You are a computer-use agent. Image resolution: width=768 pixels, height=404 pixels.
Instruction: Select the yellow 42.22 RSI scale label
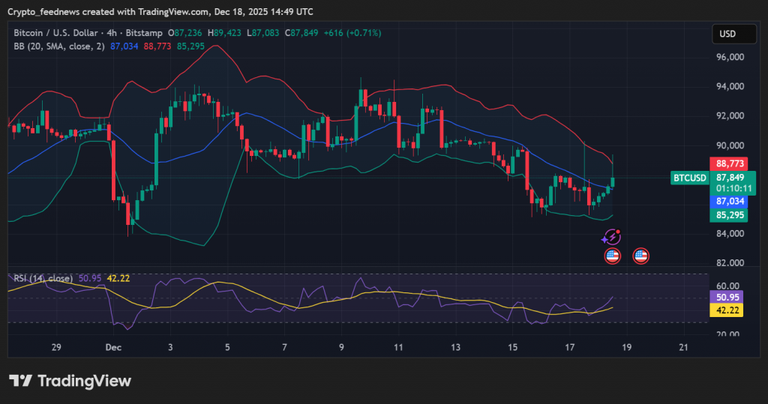[730, 310]
